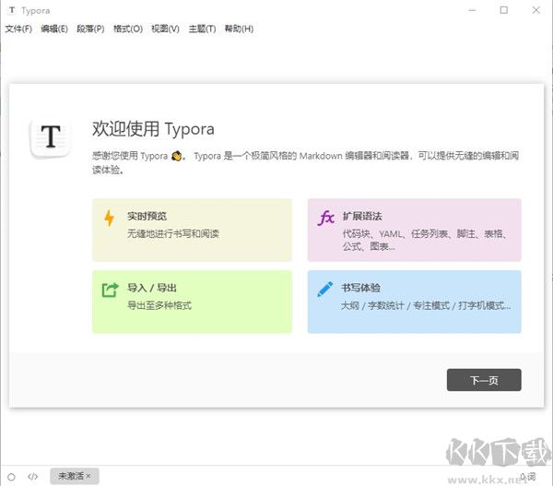Select the 实时预览 feature card
The image size is (553, 486).
(192, 230)
